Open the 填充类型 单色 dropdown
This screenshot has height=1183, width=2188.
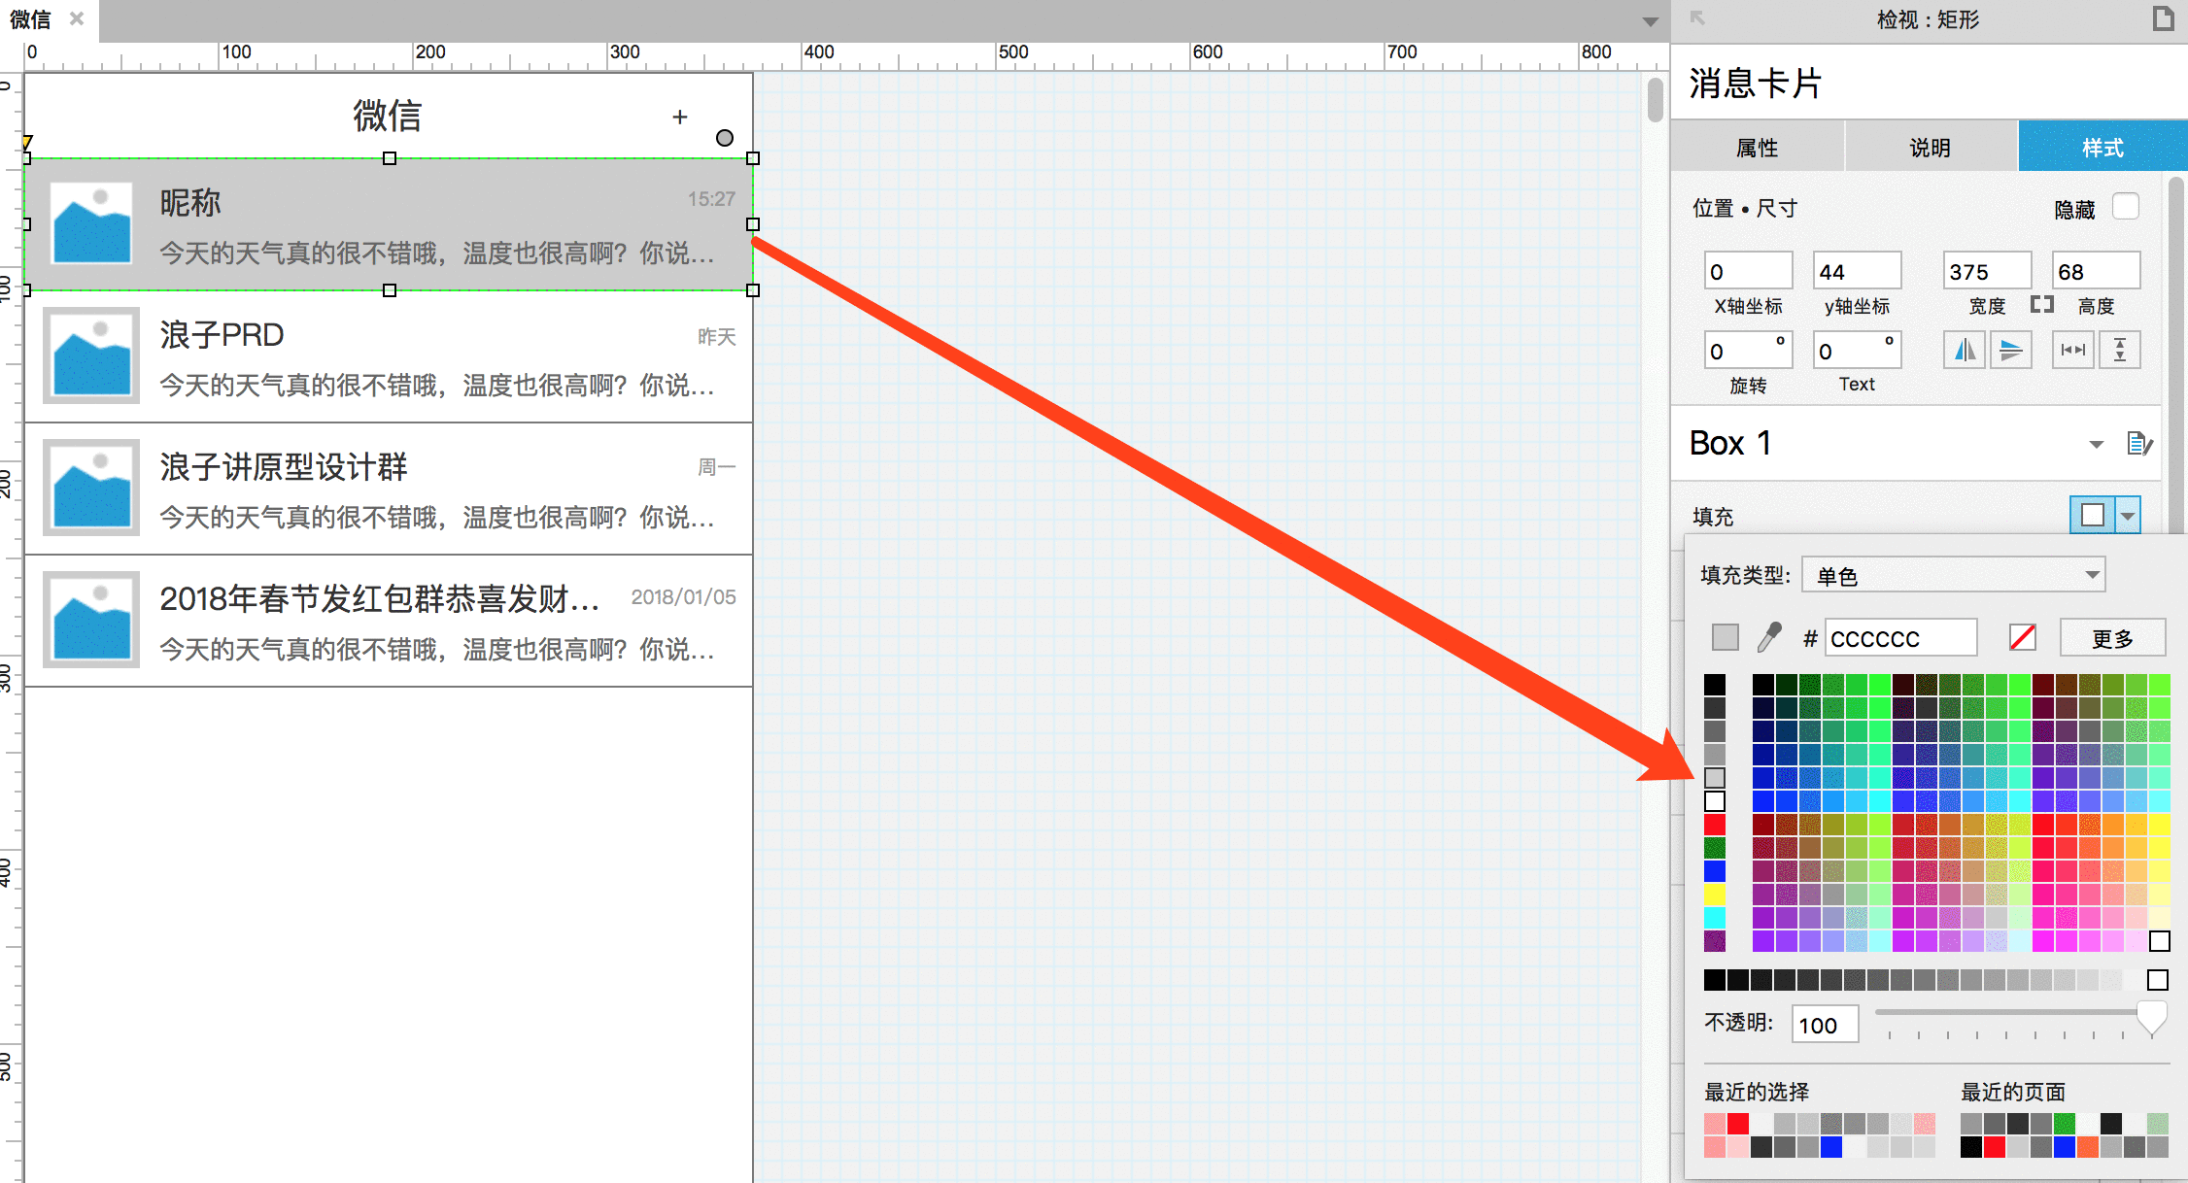tap(1954, 575)
